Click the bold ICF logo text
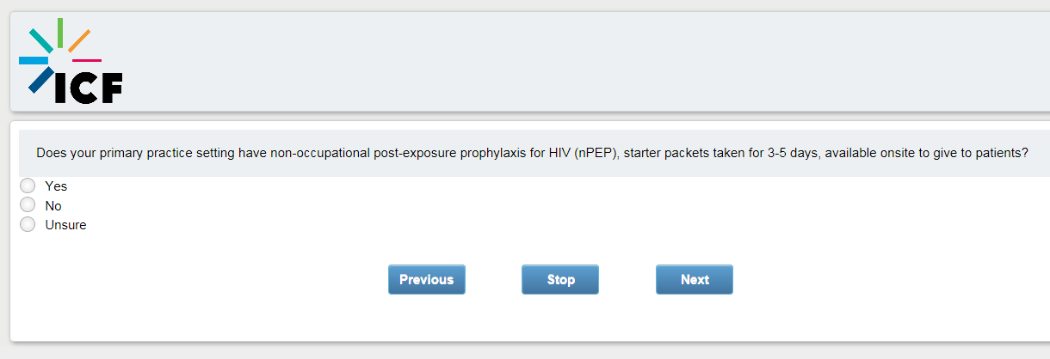The image size is (1050, 359). (x=89, y=88)
